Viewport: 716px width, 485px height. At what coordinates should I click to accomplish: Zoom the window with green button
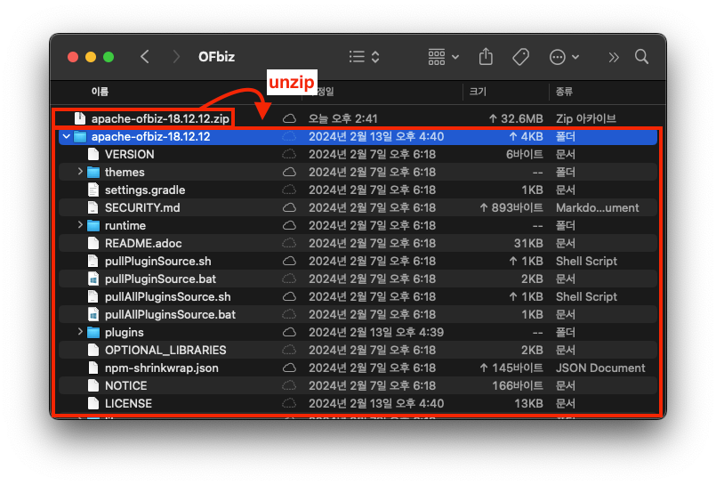click(109, 57)
